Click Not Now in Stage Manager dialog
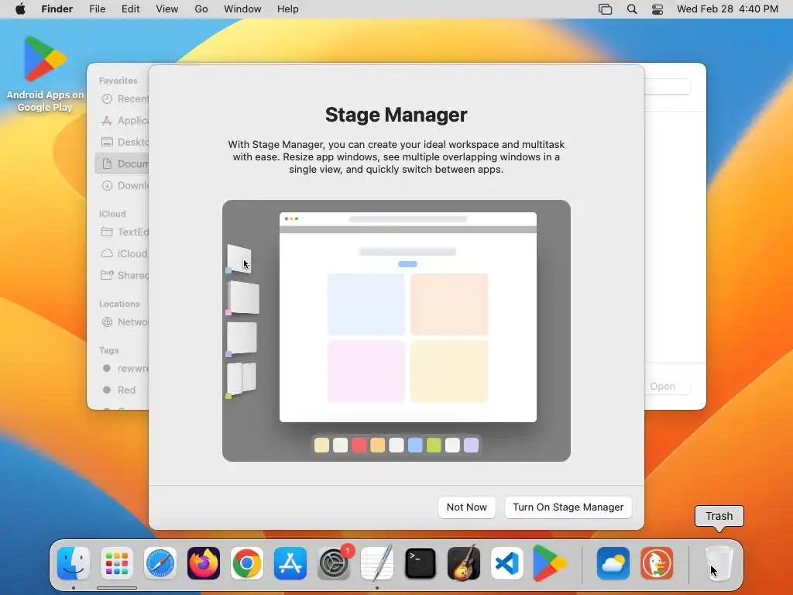 pyautogui.click(x=466, y=507)
